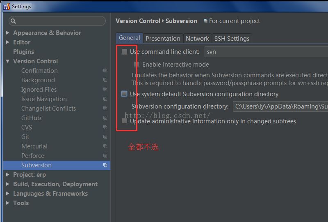328x222 pixels.
Task: Click the Subversion configuration directory path field
Action: tap(281, 106)
